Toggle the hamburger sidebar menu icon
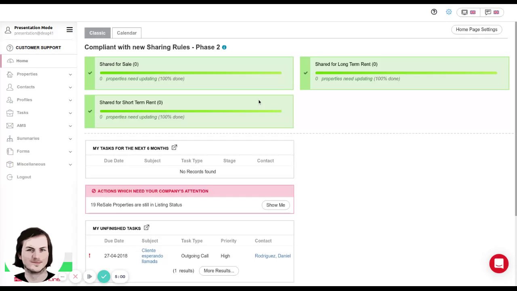Viewport: 517px width, 291px height. coord(69,30)
